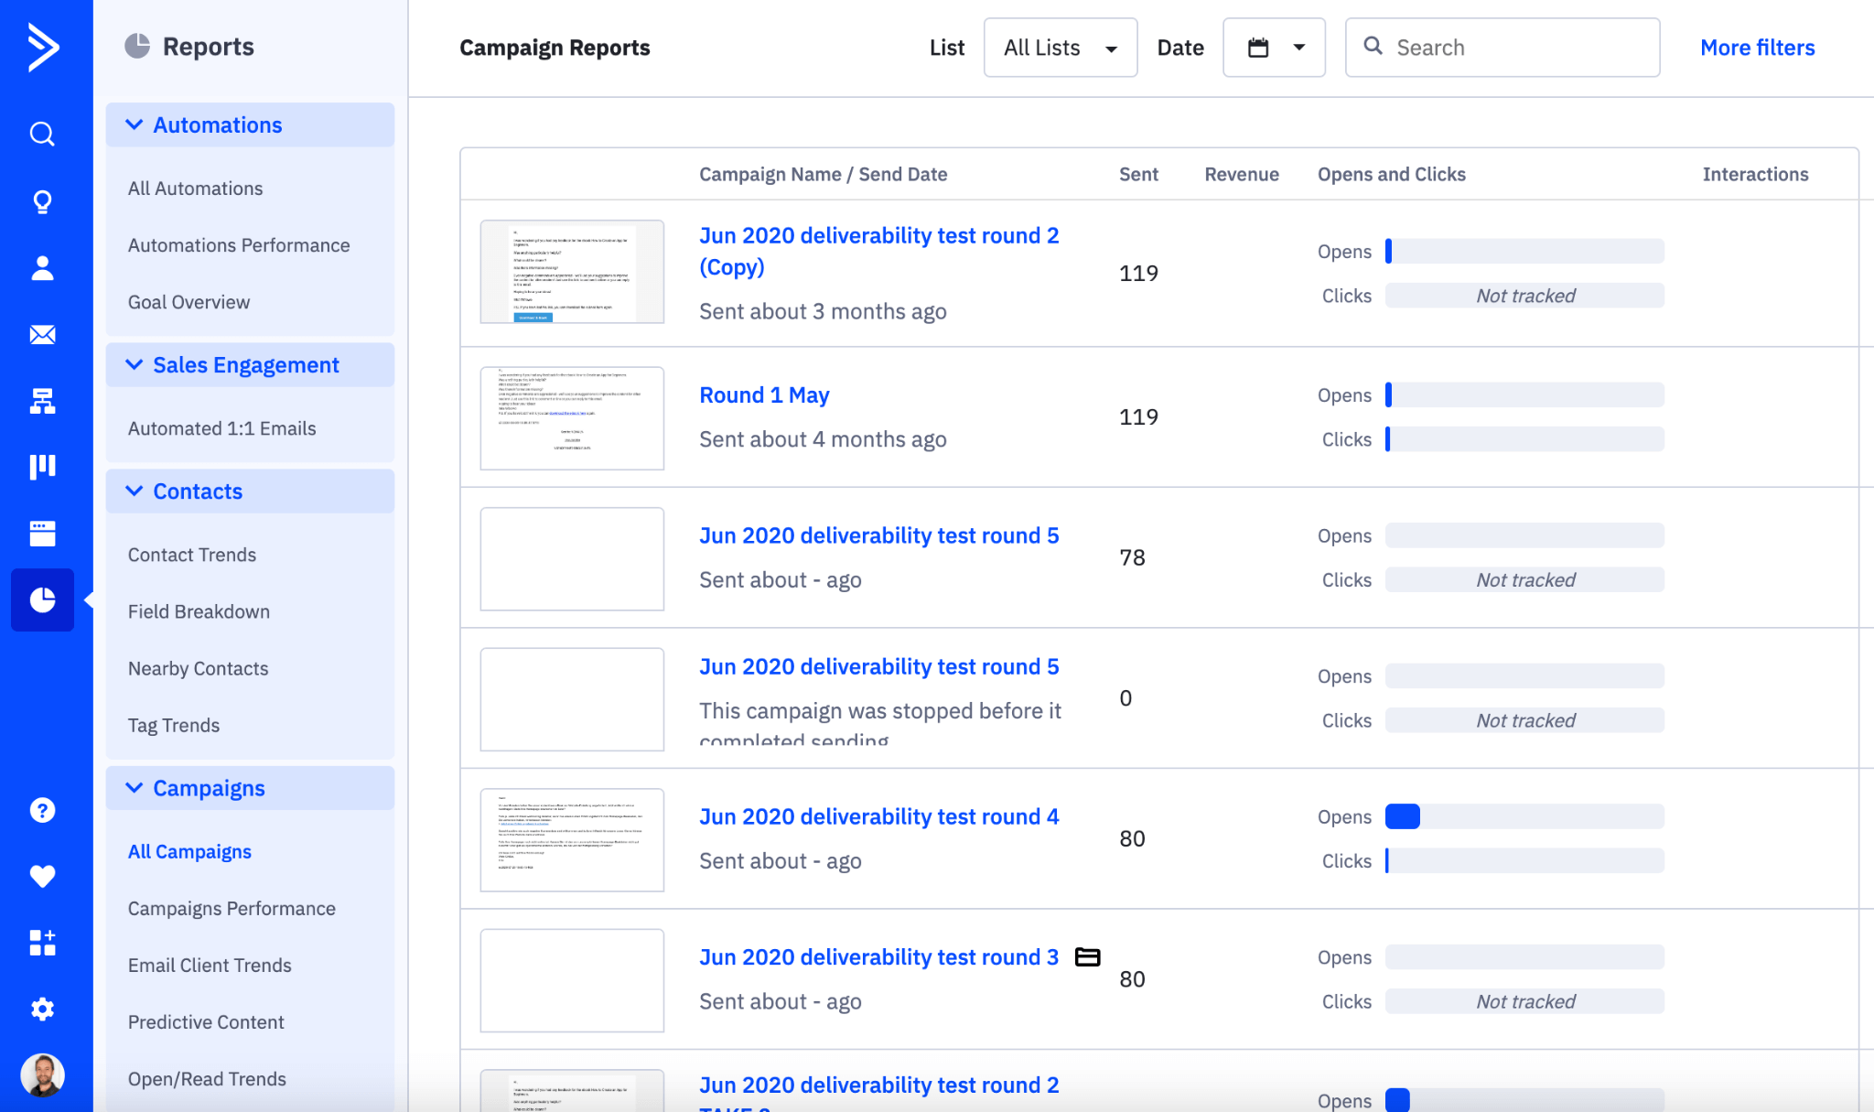This screenshot has width=1874, height=1112.
Task: Open Goal Overview report
Action: point(188,302)
